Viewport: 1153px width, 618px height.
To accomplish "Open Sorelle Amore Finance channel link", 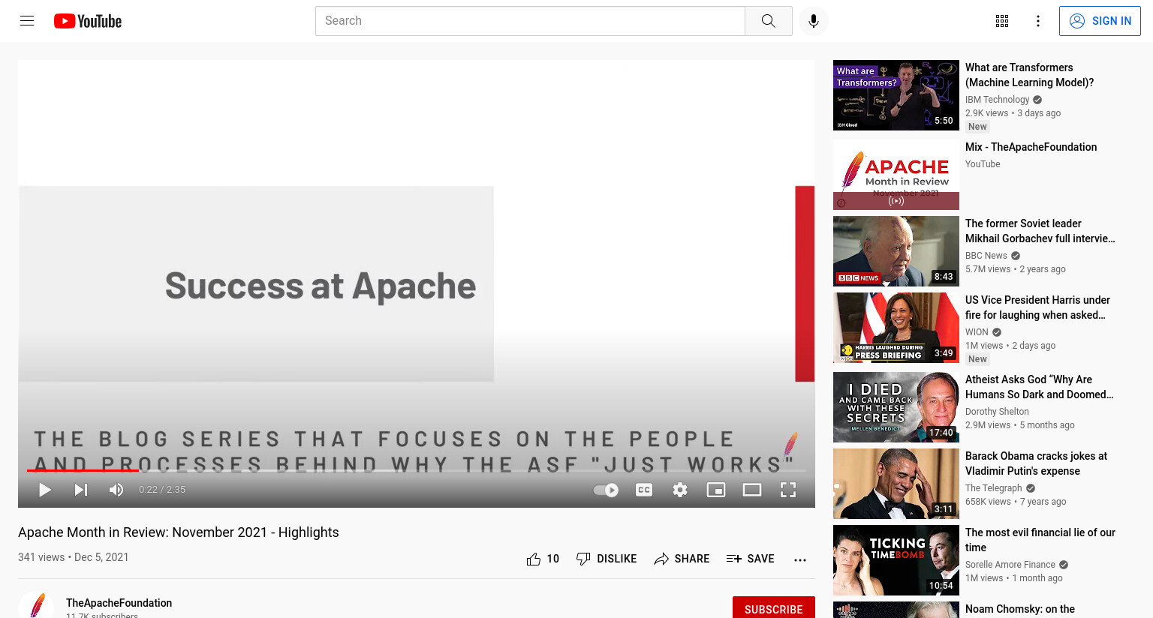I will [1010, 565].
